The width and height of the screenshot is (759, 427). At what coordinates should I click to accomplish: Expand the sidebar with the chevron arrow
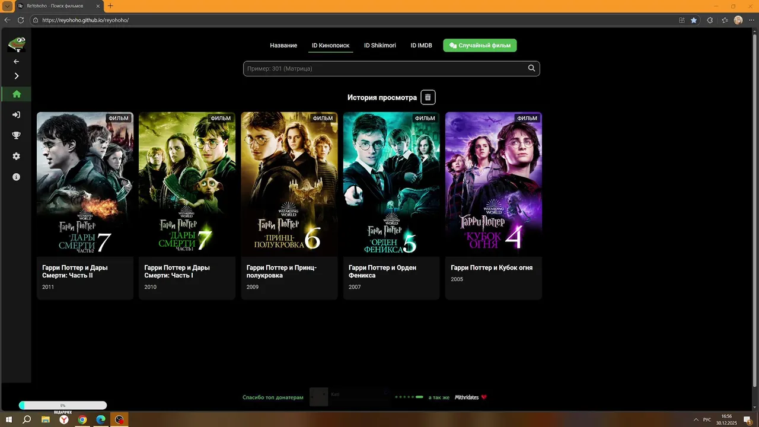pyautogui.click(x=16, y=76)
